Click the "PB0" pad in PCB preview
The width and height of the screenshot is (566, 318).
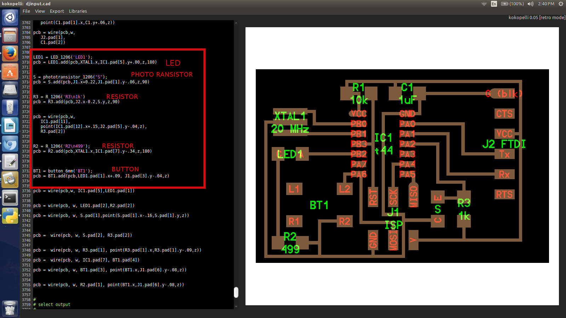coord(359,124)
